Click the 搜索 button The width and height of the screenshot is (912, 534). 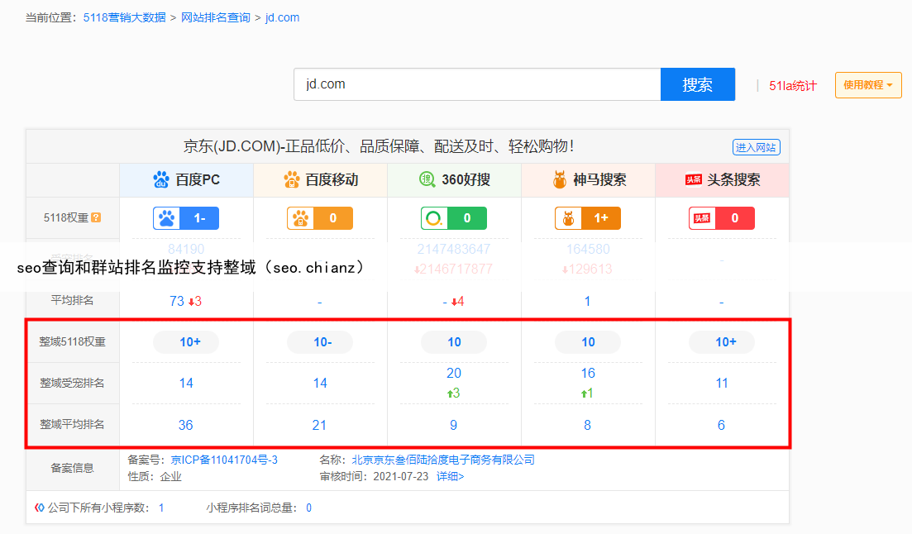click(x=697, y=84)
